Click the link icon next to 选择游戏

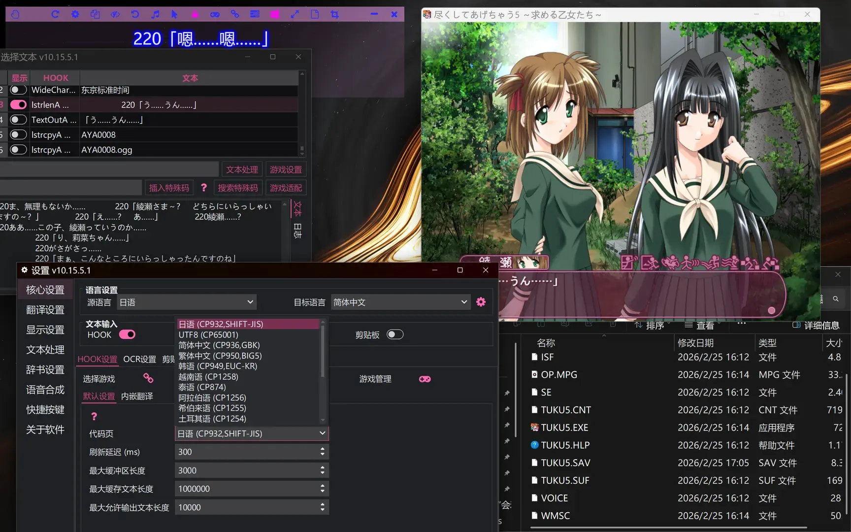148,378
